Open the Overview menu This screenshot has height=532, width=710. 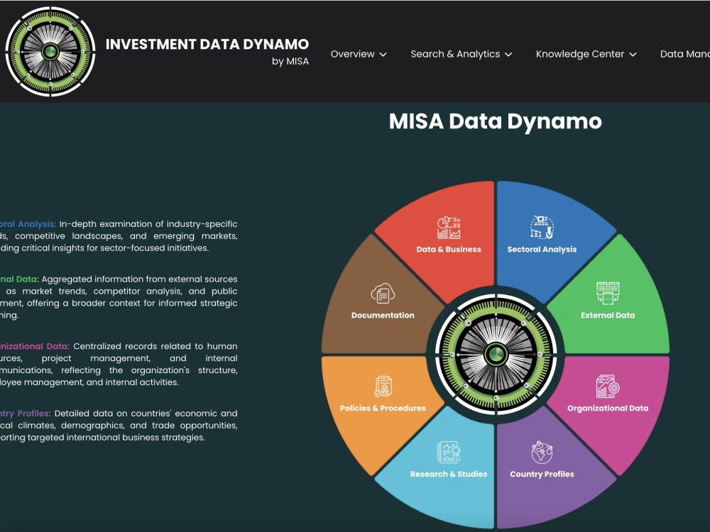pos(359,54)
